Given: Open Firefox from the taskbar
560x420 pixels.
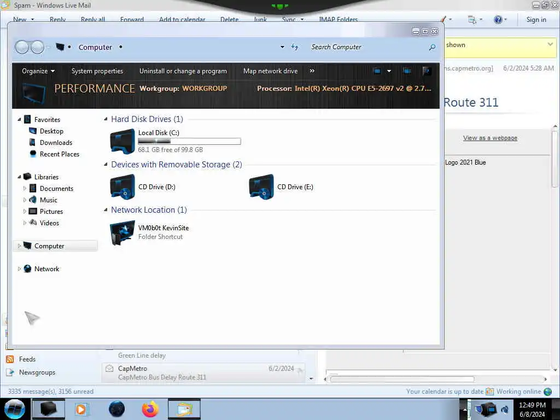Looking at the screenshot, I should click(x=150, y=409).
